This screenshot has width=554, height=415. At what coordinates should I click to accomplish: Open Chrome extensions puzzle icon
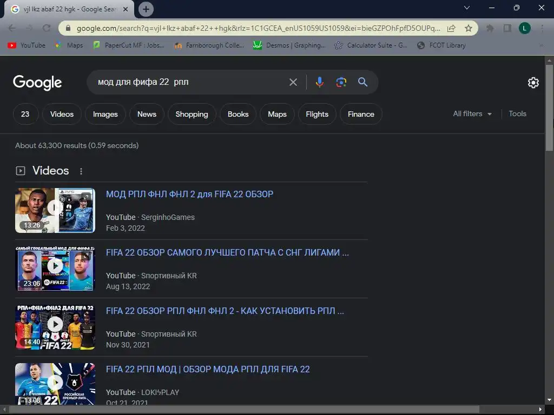coord(490,28)
